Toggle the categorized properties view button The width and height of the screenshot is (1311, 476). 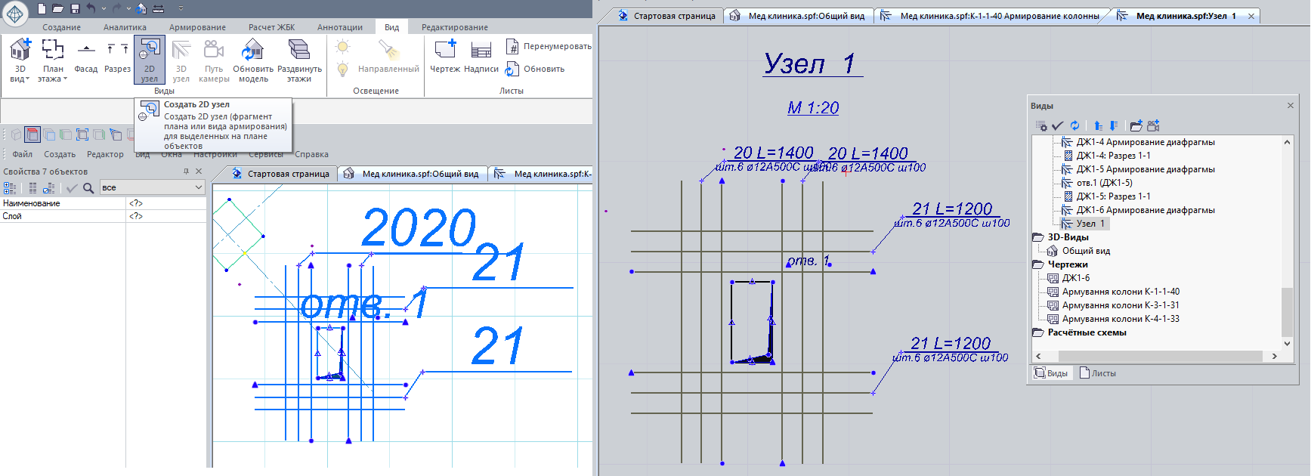tap(10, 187)
